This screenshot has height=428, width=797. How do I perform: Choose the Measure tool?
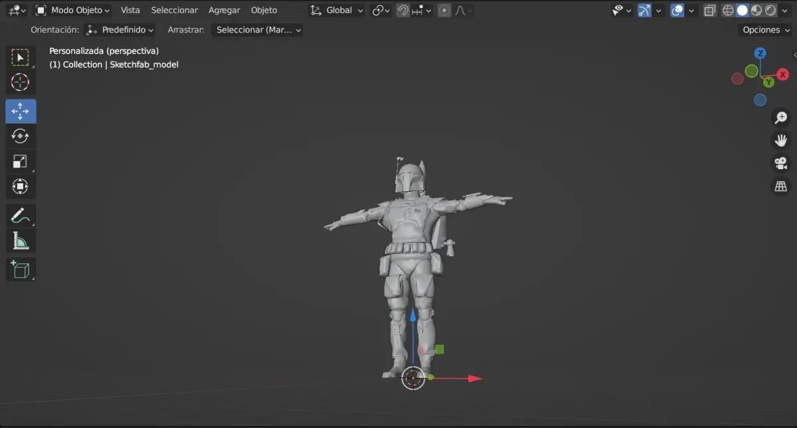(21, 241)
